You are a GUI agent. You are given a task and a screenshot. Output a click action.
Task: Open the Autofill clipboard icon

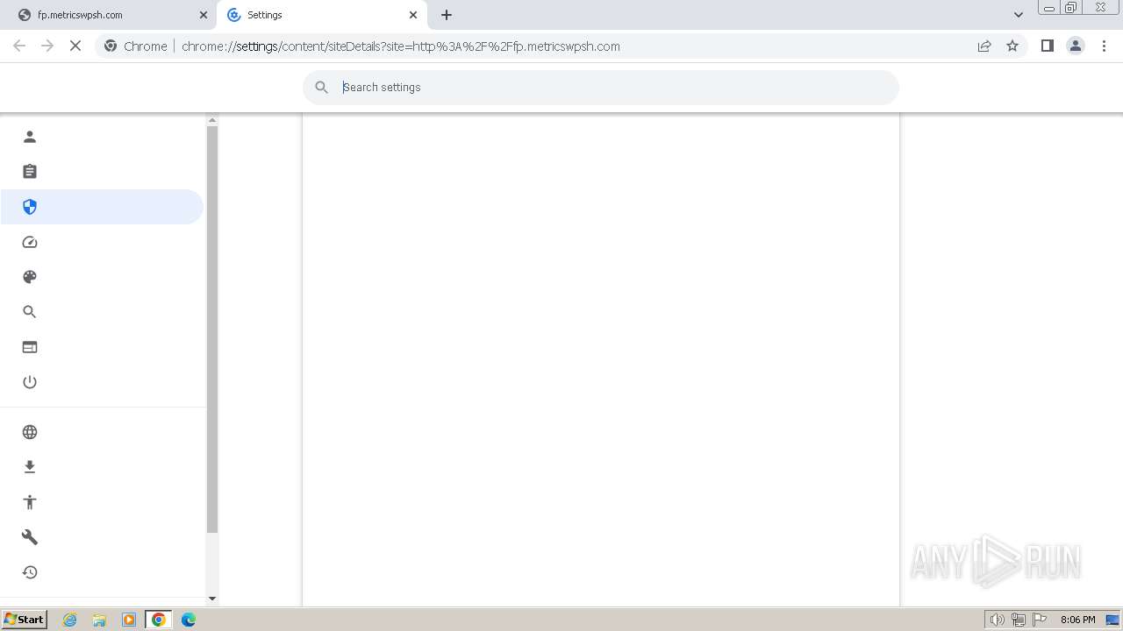pos(30,172)
